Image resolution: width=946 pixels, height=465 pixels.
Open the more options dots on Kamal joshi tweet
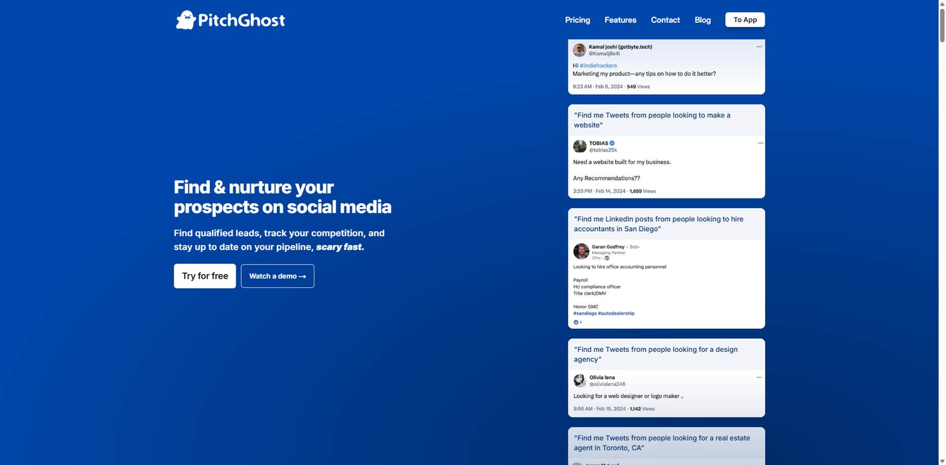(759, 47)
